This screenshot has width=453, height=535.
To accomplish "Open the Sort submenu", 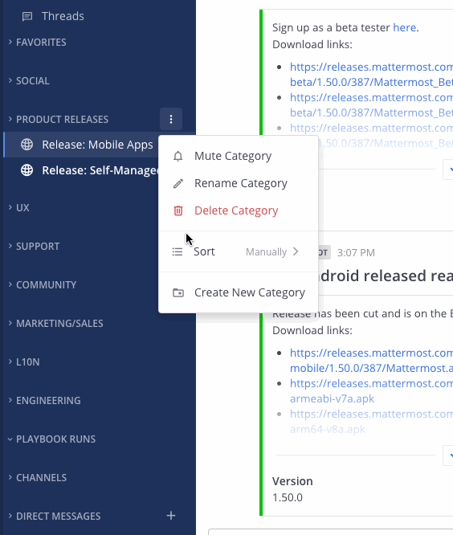I will coord(238,251).
